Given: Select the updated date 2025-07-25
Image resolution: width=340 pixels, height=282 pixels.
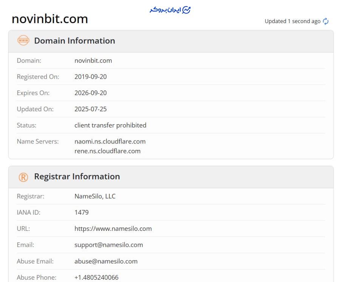Looking at the screenshot, I should (x=91, y=109).
